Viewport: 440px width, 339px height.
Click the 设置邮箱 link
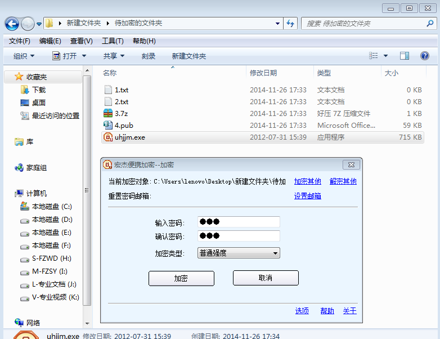click(x=308, y=196)
